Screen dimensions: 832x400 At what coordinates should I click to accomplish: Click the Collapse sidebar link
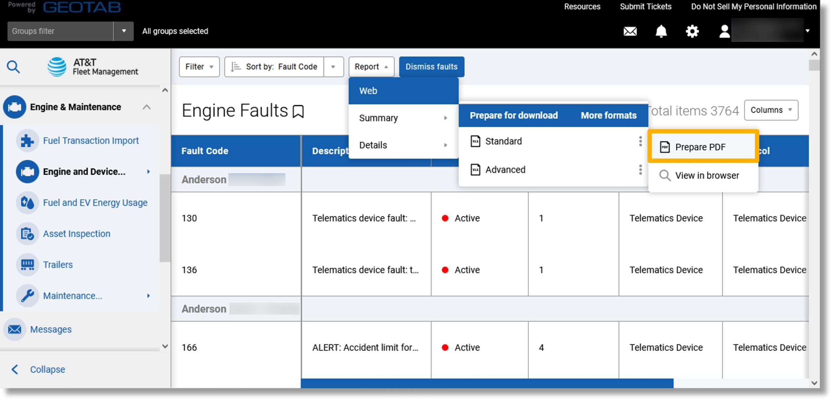click(x=47, y=369)
